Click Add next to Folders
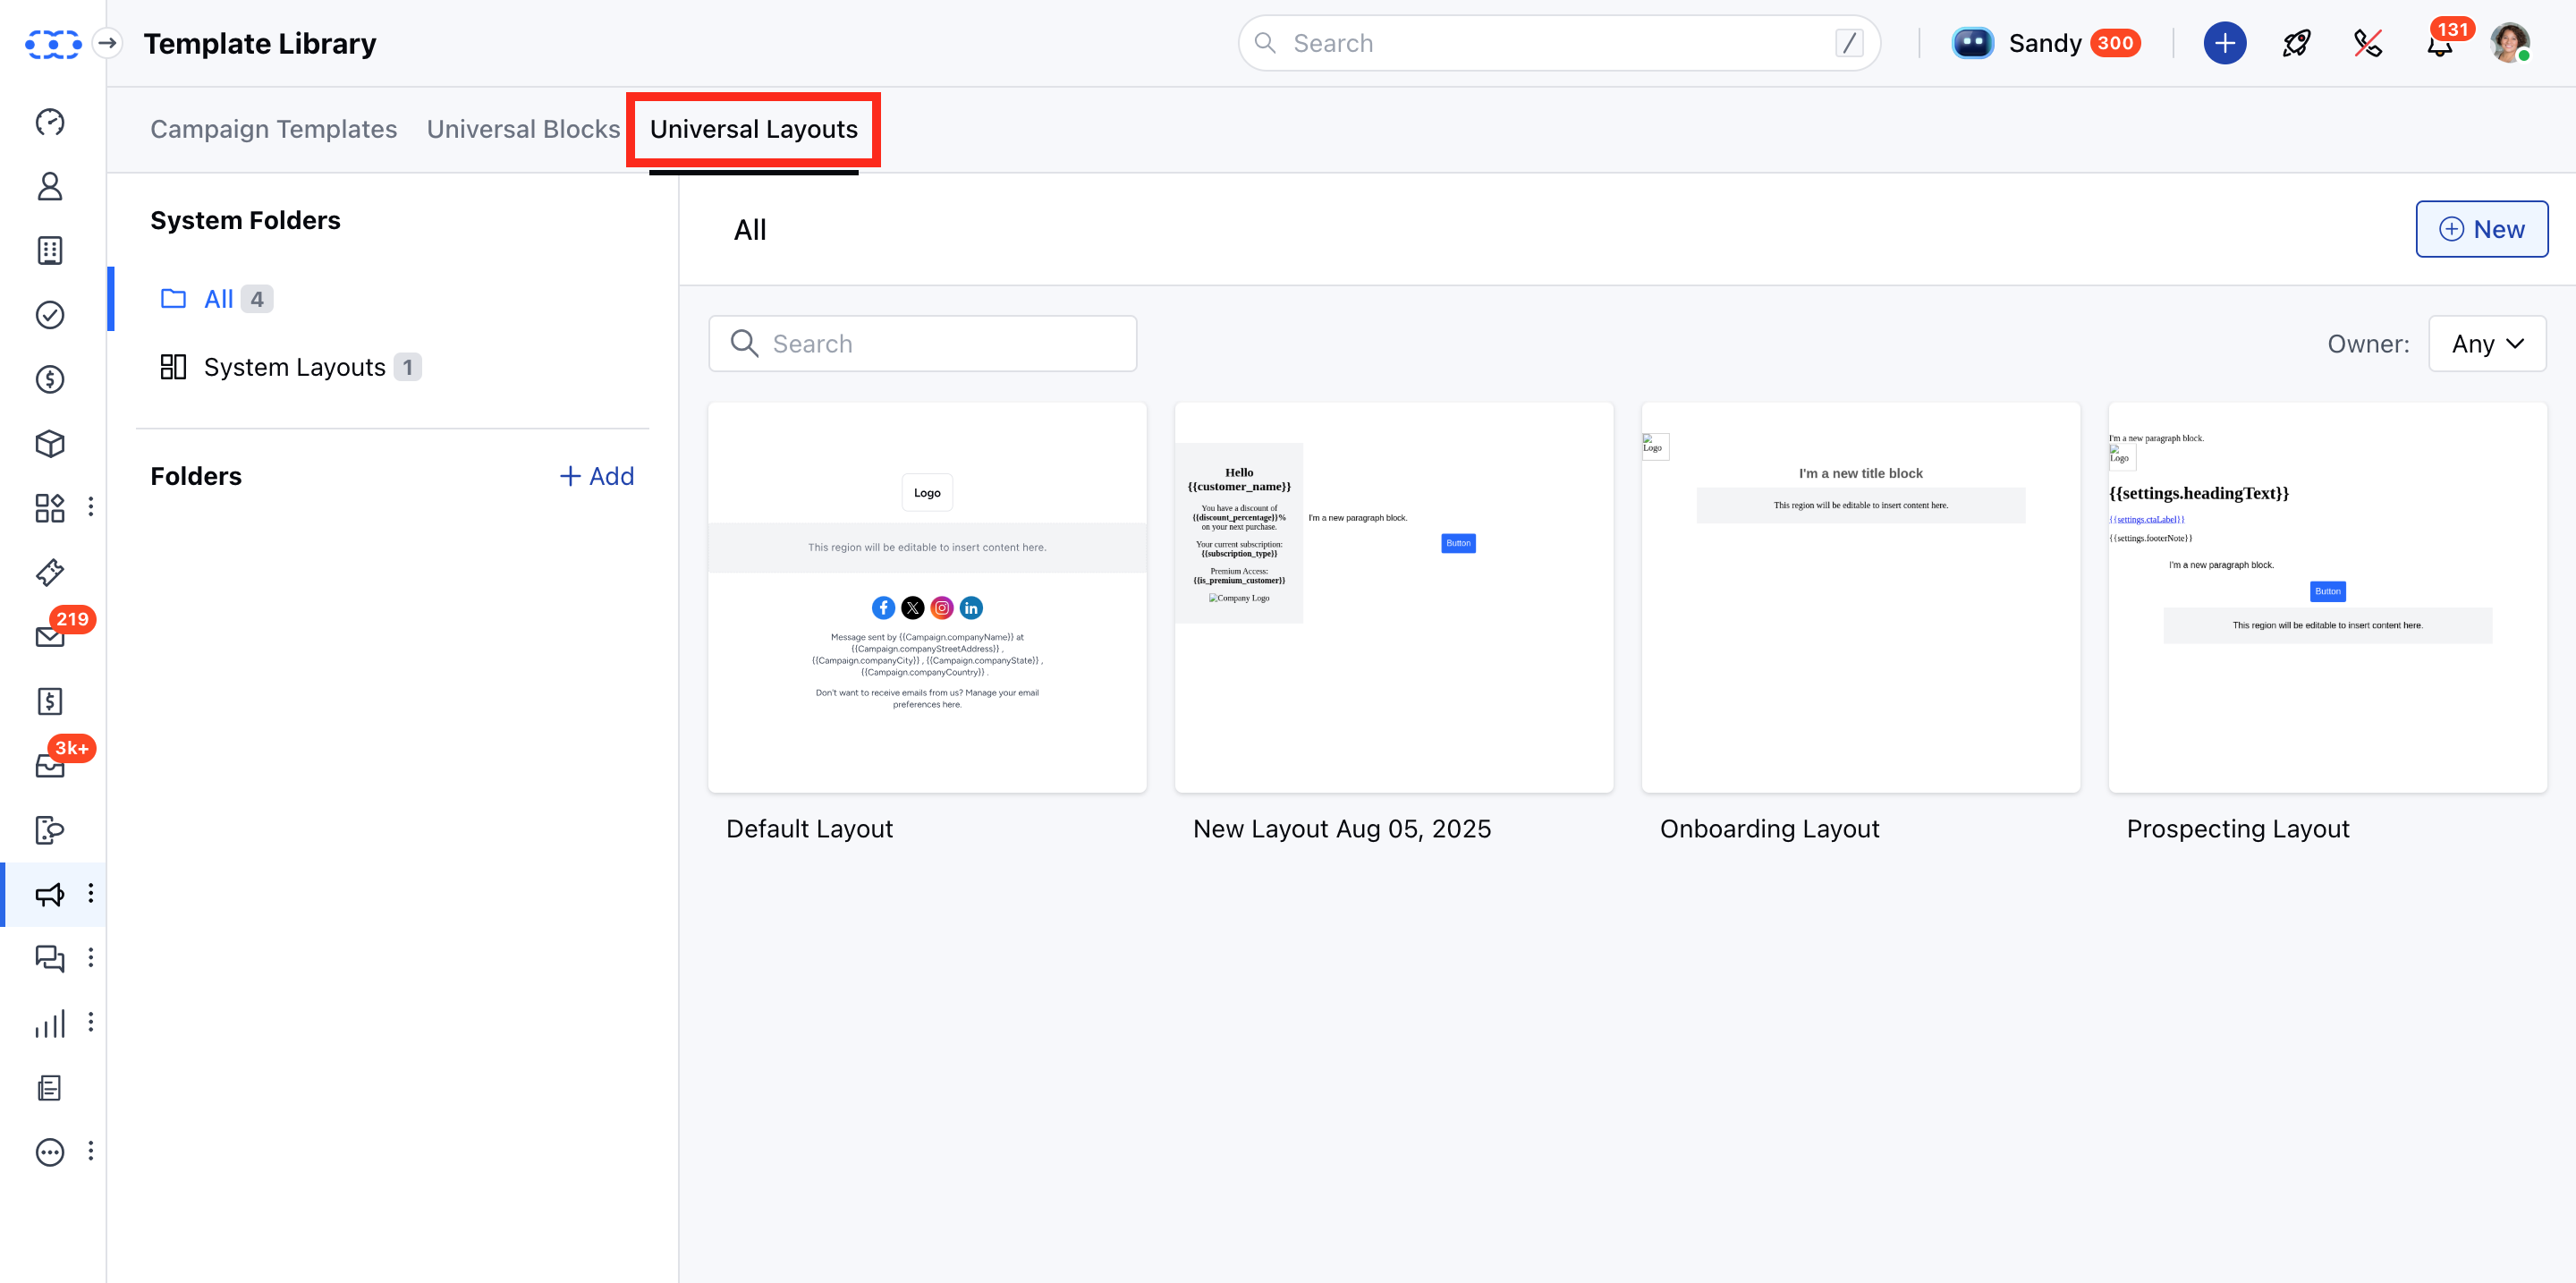The width and height of the screenshot is (2576, 1283). (596, 476)
